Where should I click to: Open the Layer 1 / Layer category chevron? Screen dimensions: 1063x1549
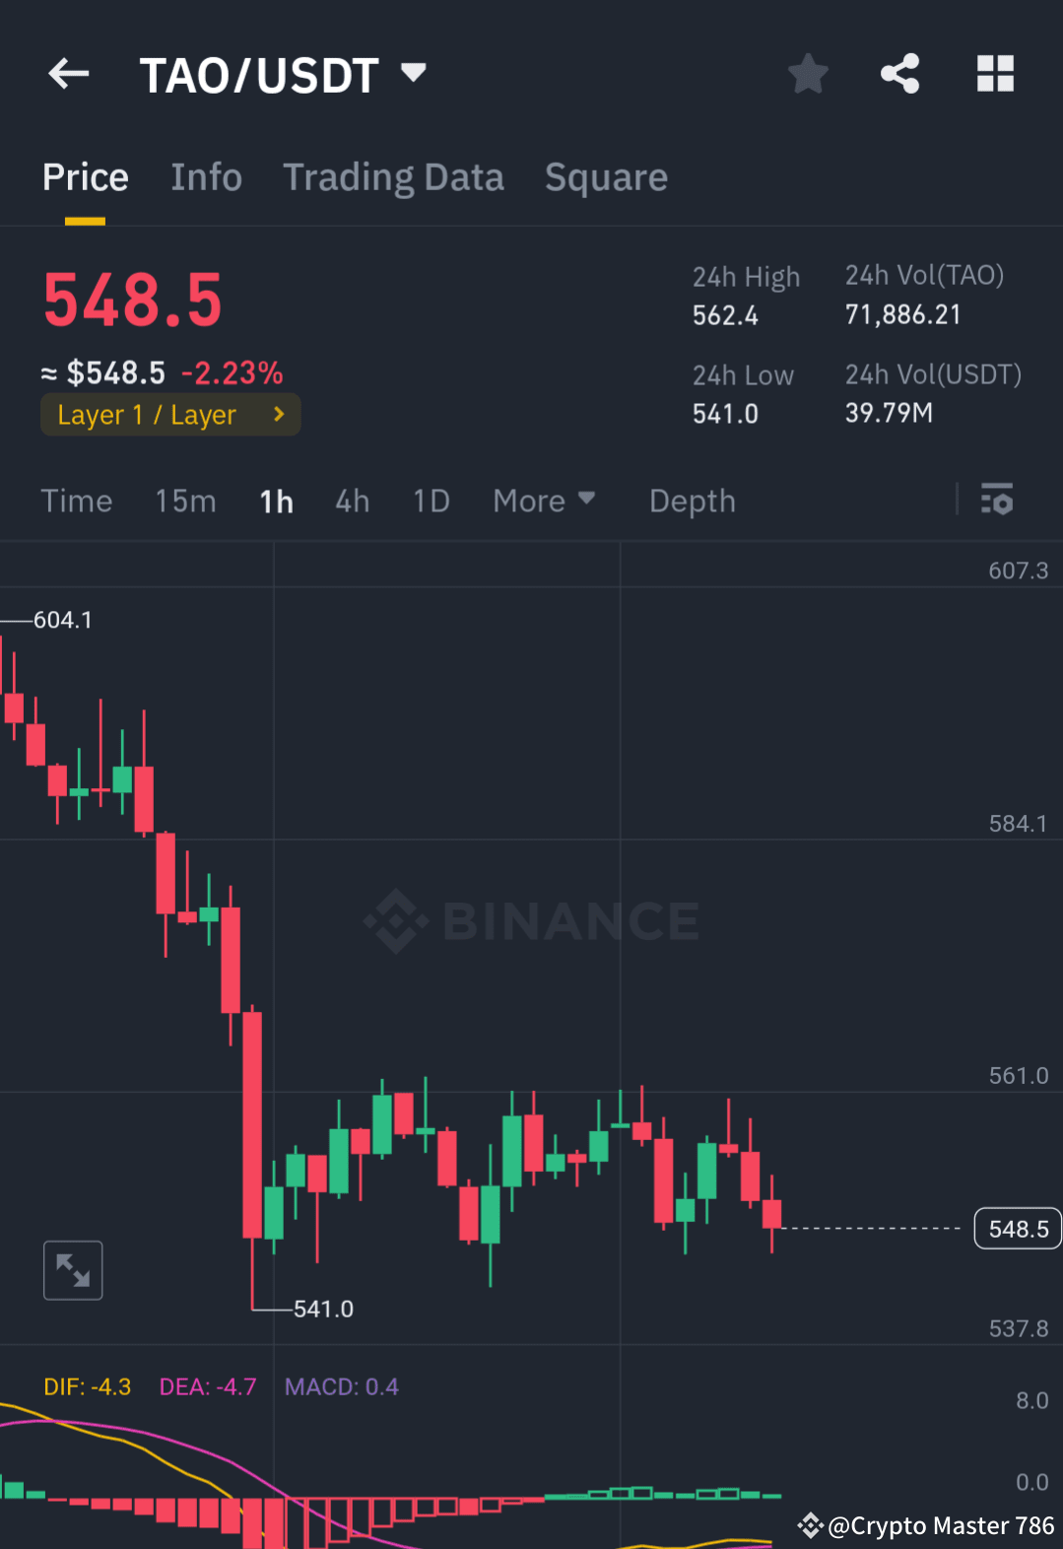point(279,414)
